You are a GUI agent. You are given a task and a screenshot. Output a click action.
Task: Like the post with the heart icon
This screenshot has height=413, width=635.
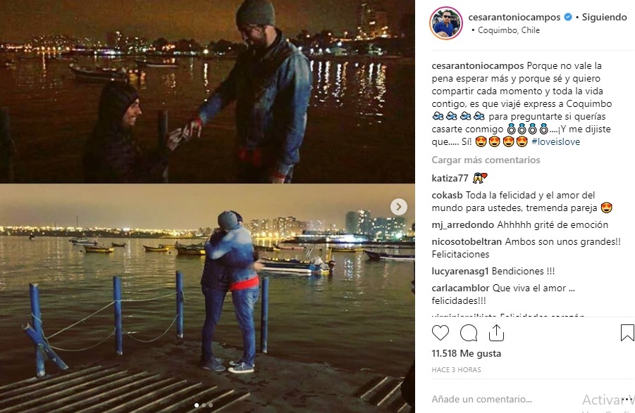[x=440, y=333]
